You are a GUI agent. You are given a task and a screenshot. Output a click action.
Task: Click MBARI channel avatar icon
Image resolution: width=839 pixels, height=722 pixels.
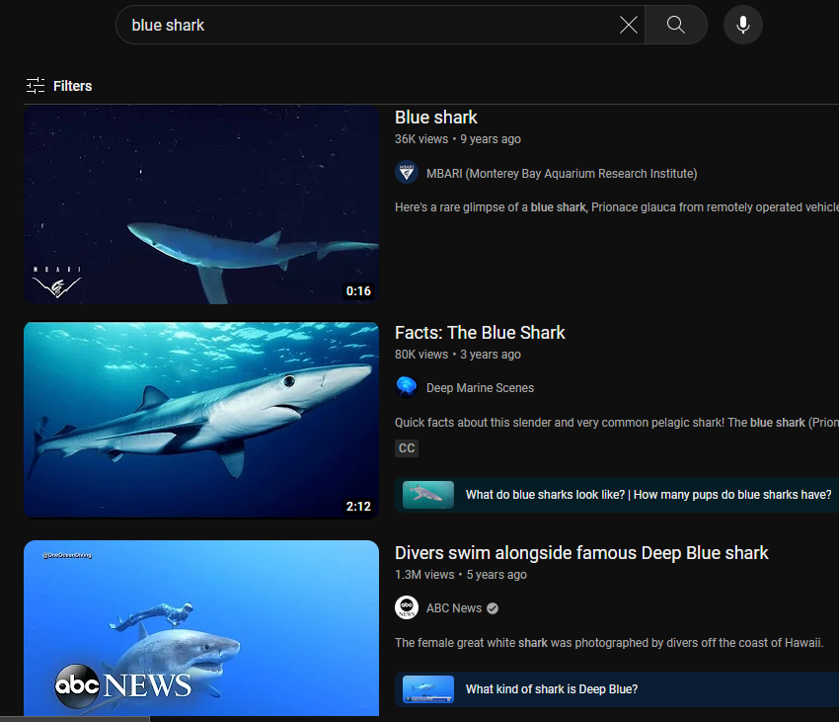407,173
